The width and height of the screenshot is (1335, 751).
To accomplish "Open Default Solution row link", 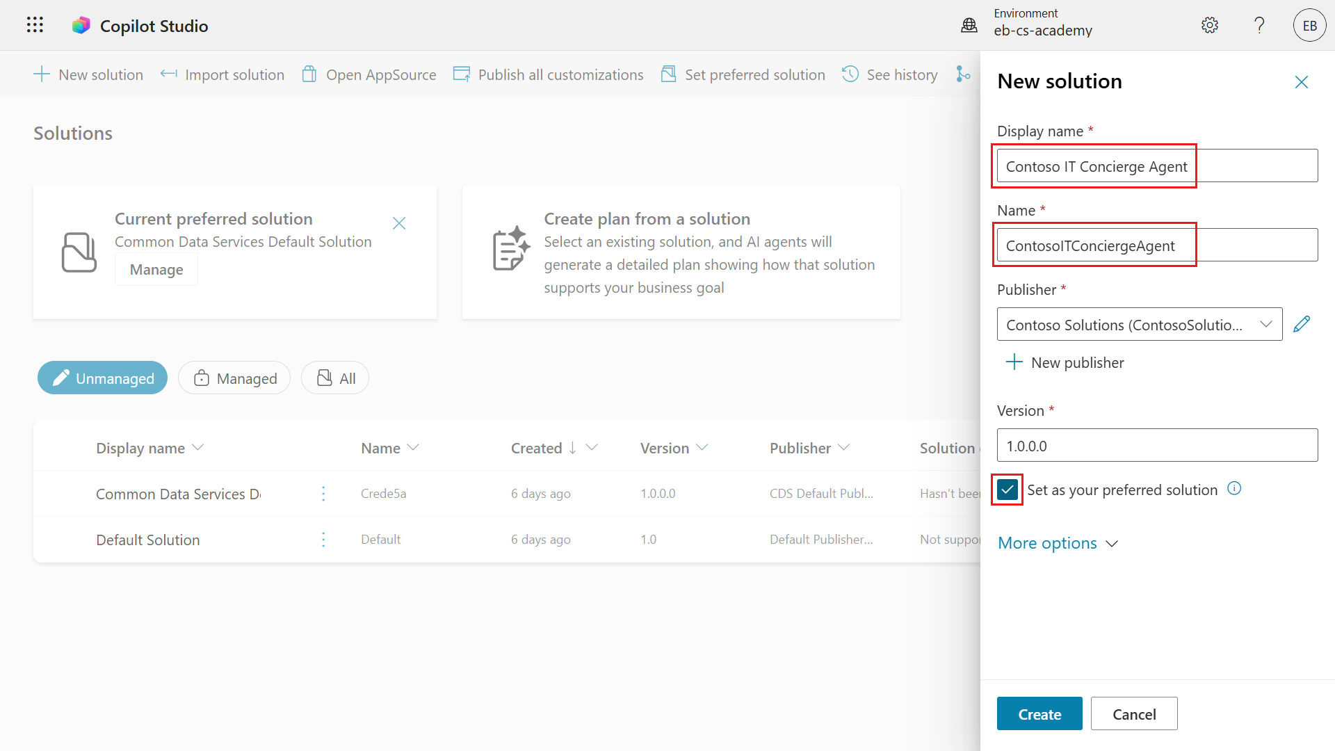I will (148, 540).
